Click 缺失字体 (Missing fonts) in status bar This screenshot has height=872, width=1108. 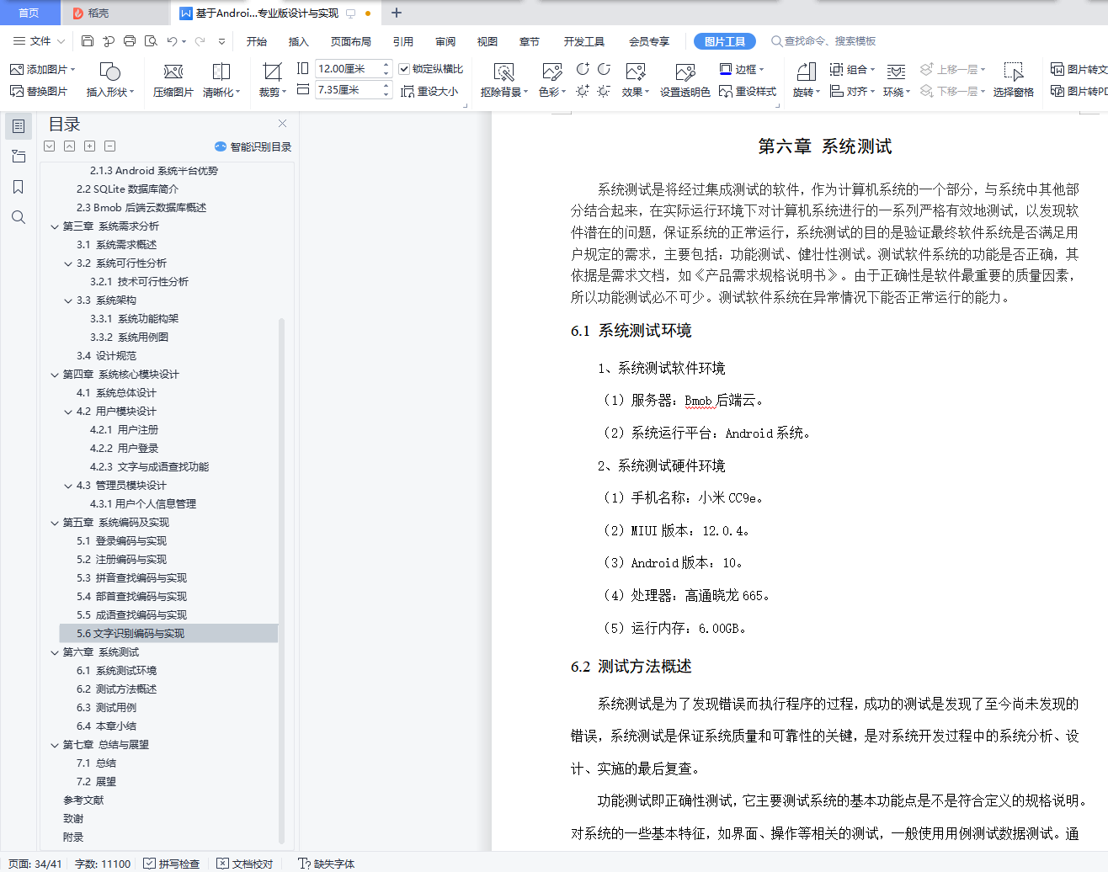click(x=327, y=864)
